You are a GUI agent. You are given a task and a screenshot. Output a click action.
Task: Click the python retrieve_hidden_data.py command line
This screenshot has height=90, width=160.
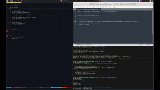click(108, 22)
